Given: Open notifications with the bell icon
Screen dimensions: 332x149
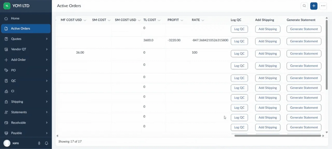Looking at the screenshot, I should click(47, 143).
